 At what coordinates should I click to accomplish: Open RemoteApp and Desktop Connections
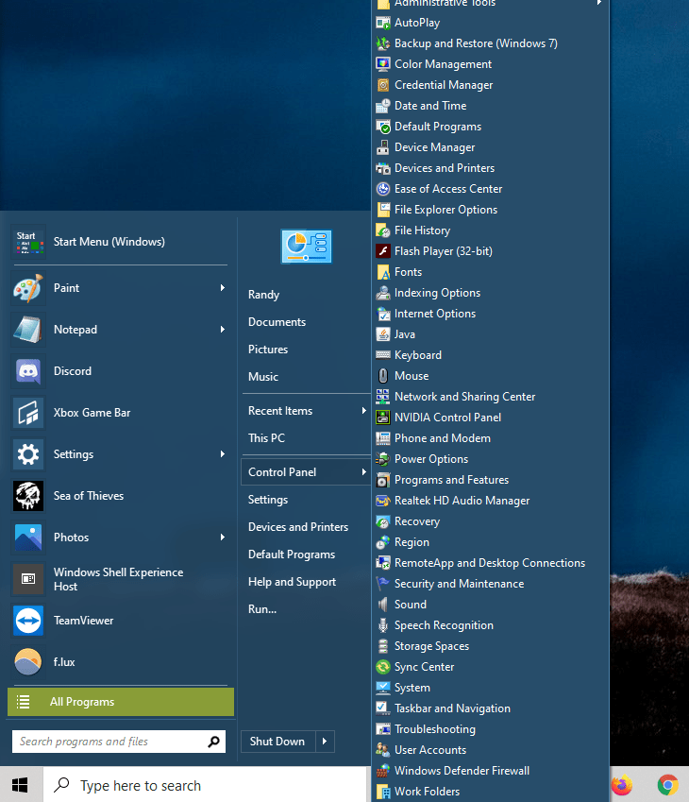pyautogui.click(x=490, y=563)
